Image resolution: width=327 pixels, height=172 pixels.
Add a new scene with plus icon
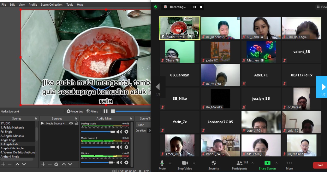(x=3, y=164)
